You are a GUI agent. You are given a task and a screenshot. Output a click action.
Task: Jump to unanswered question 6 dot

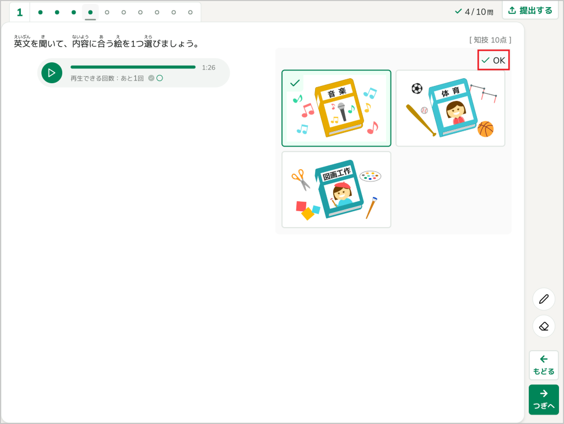coord(124,12)
